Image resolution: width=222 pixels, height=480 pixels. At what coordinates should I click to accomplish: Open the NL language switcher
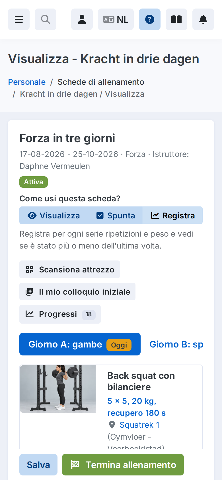tap(116, 19)
